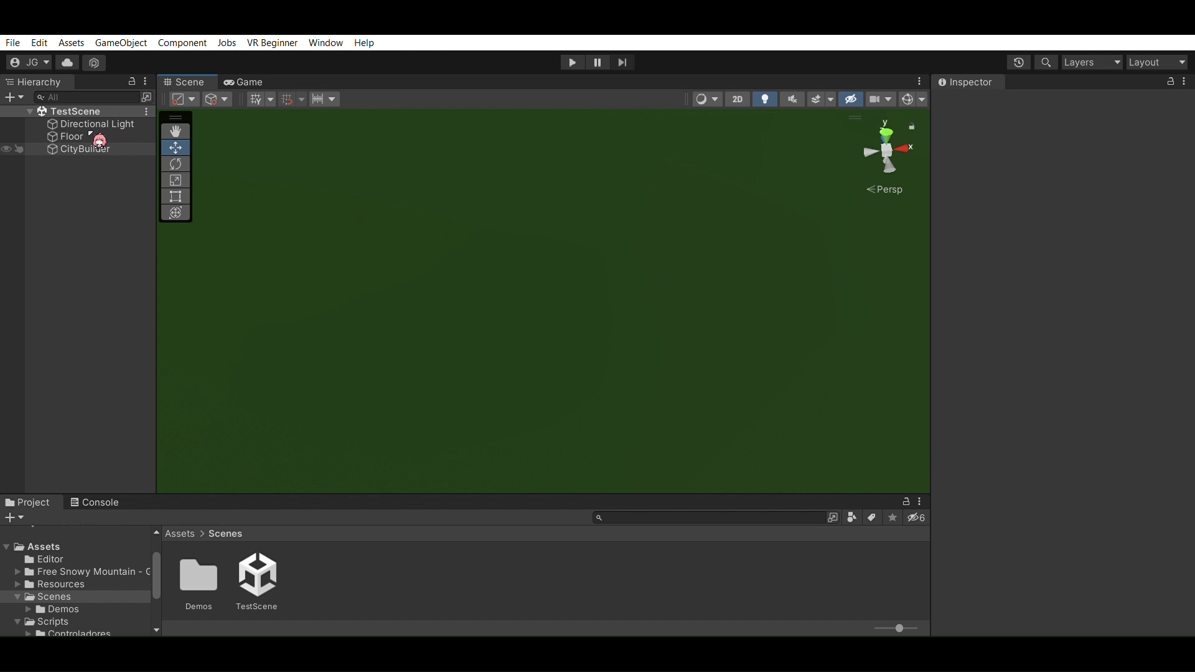Toggle visibility of CityBuilder object
This screenshot has width=1195, height=672.
pos(7,149)
